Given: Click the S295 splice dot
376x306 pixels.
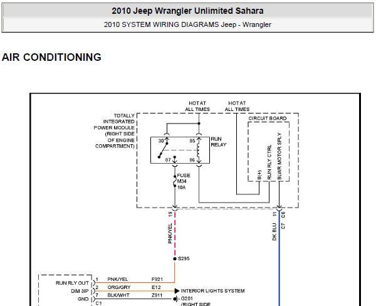Looking at the screenshot, I should 175,259.
